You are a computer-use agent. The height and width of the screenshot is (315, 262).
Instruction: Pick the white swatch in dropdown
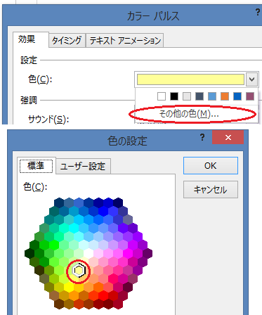point(162,96)
